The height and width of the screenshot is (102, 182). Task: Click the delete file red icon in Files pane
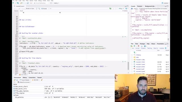[x=138, y=46]
